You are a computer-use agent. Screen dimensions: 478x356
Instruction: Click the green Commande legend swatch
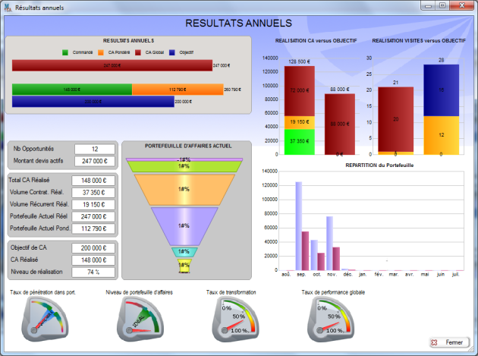coord(65,52)
